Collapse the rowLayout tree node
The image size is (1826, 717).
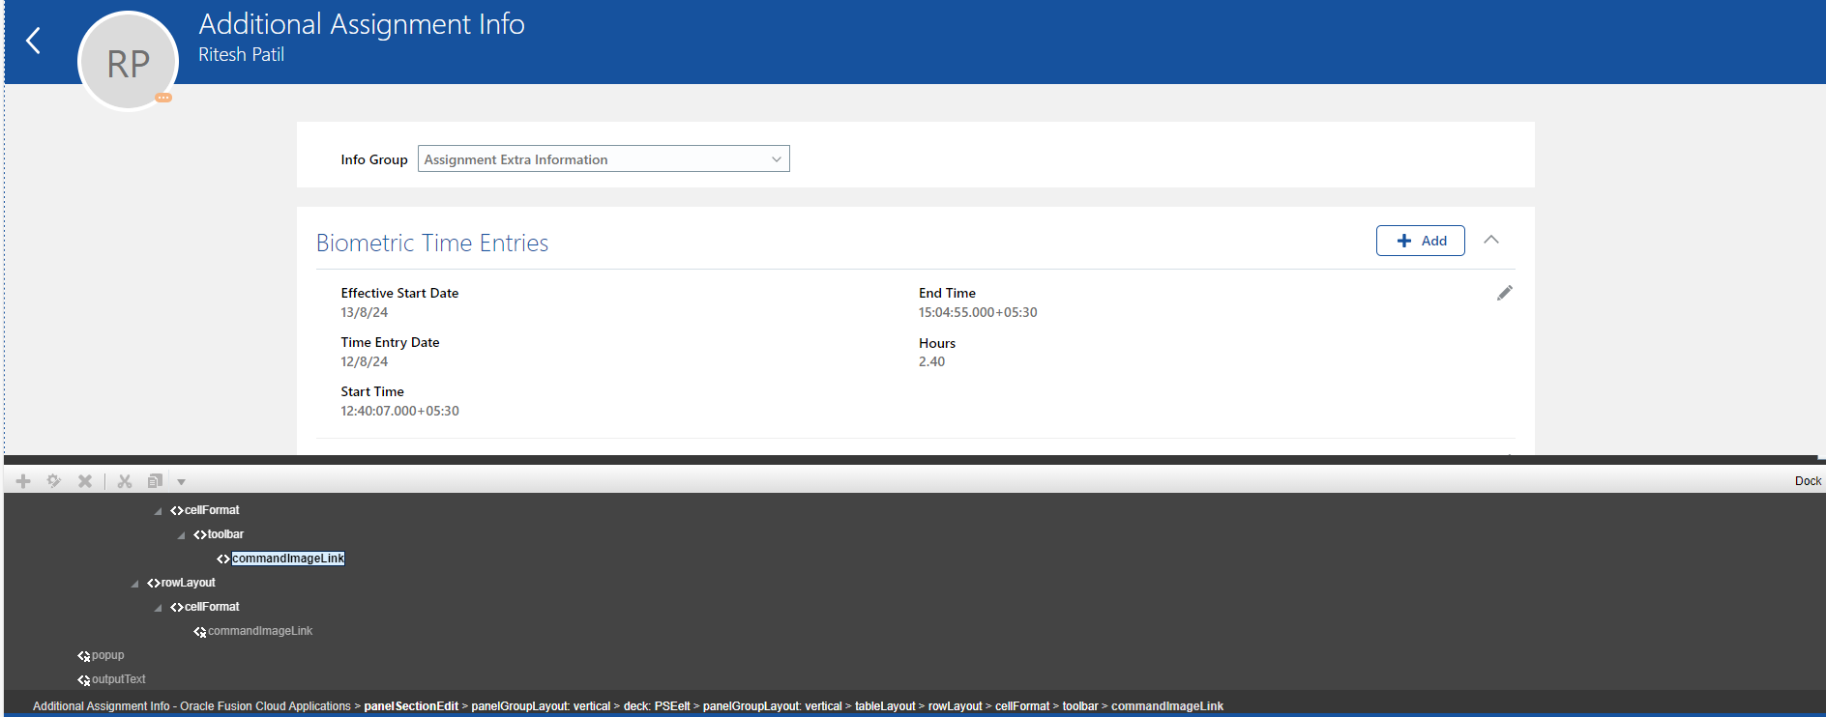(134, 584)
